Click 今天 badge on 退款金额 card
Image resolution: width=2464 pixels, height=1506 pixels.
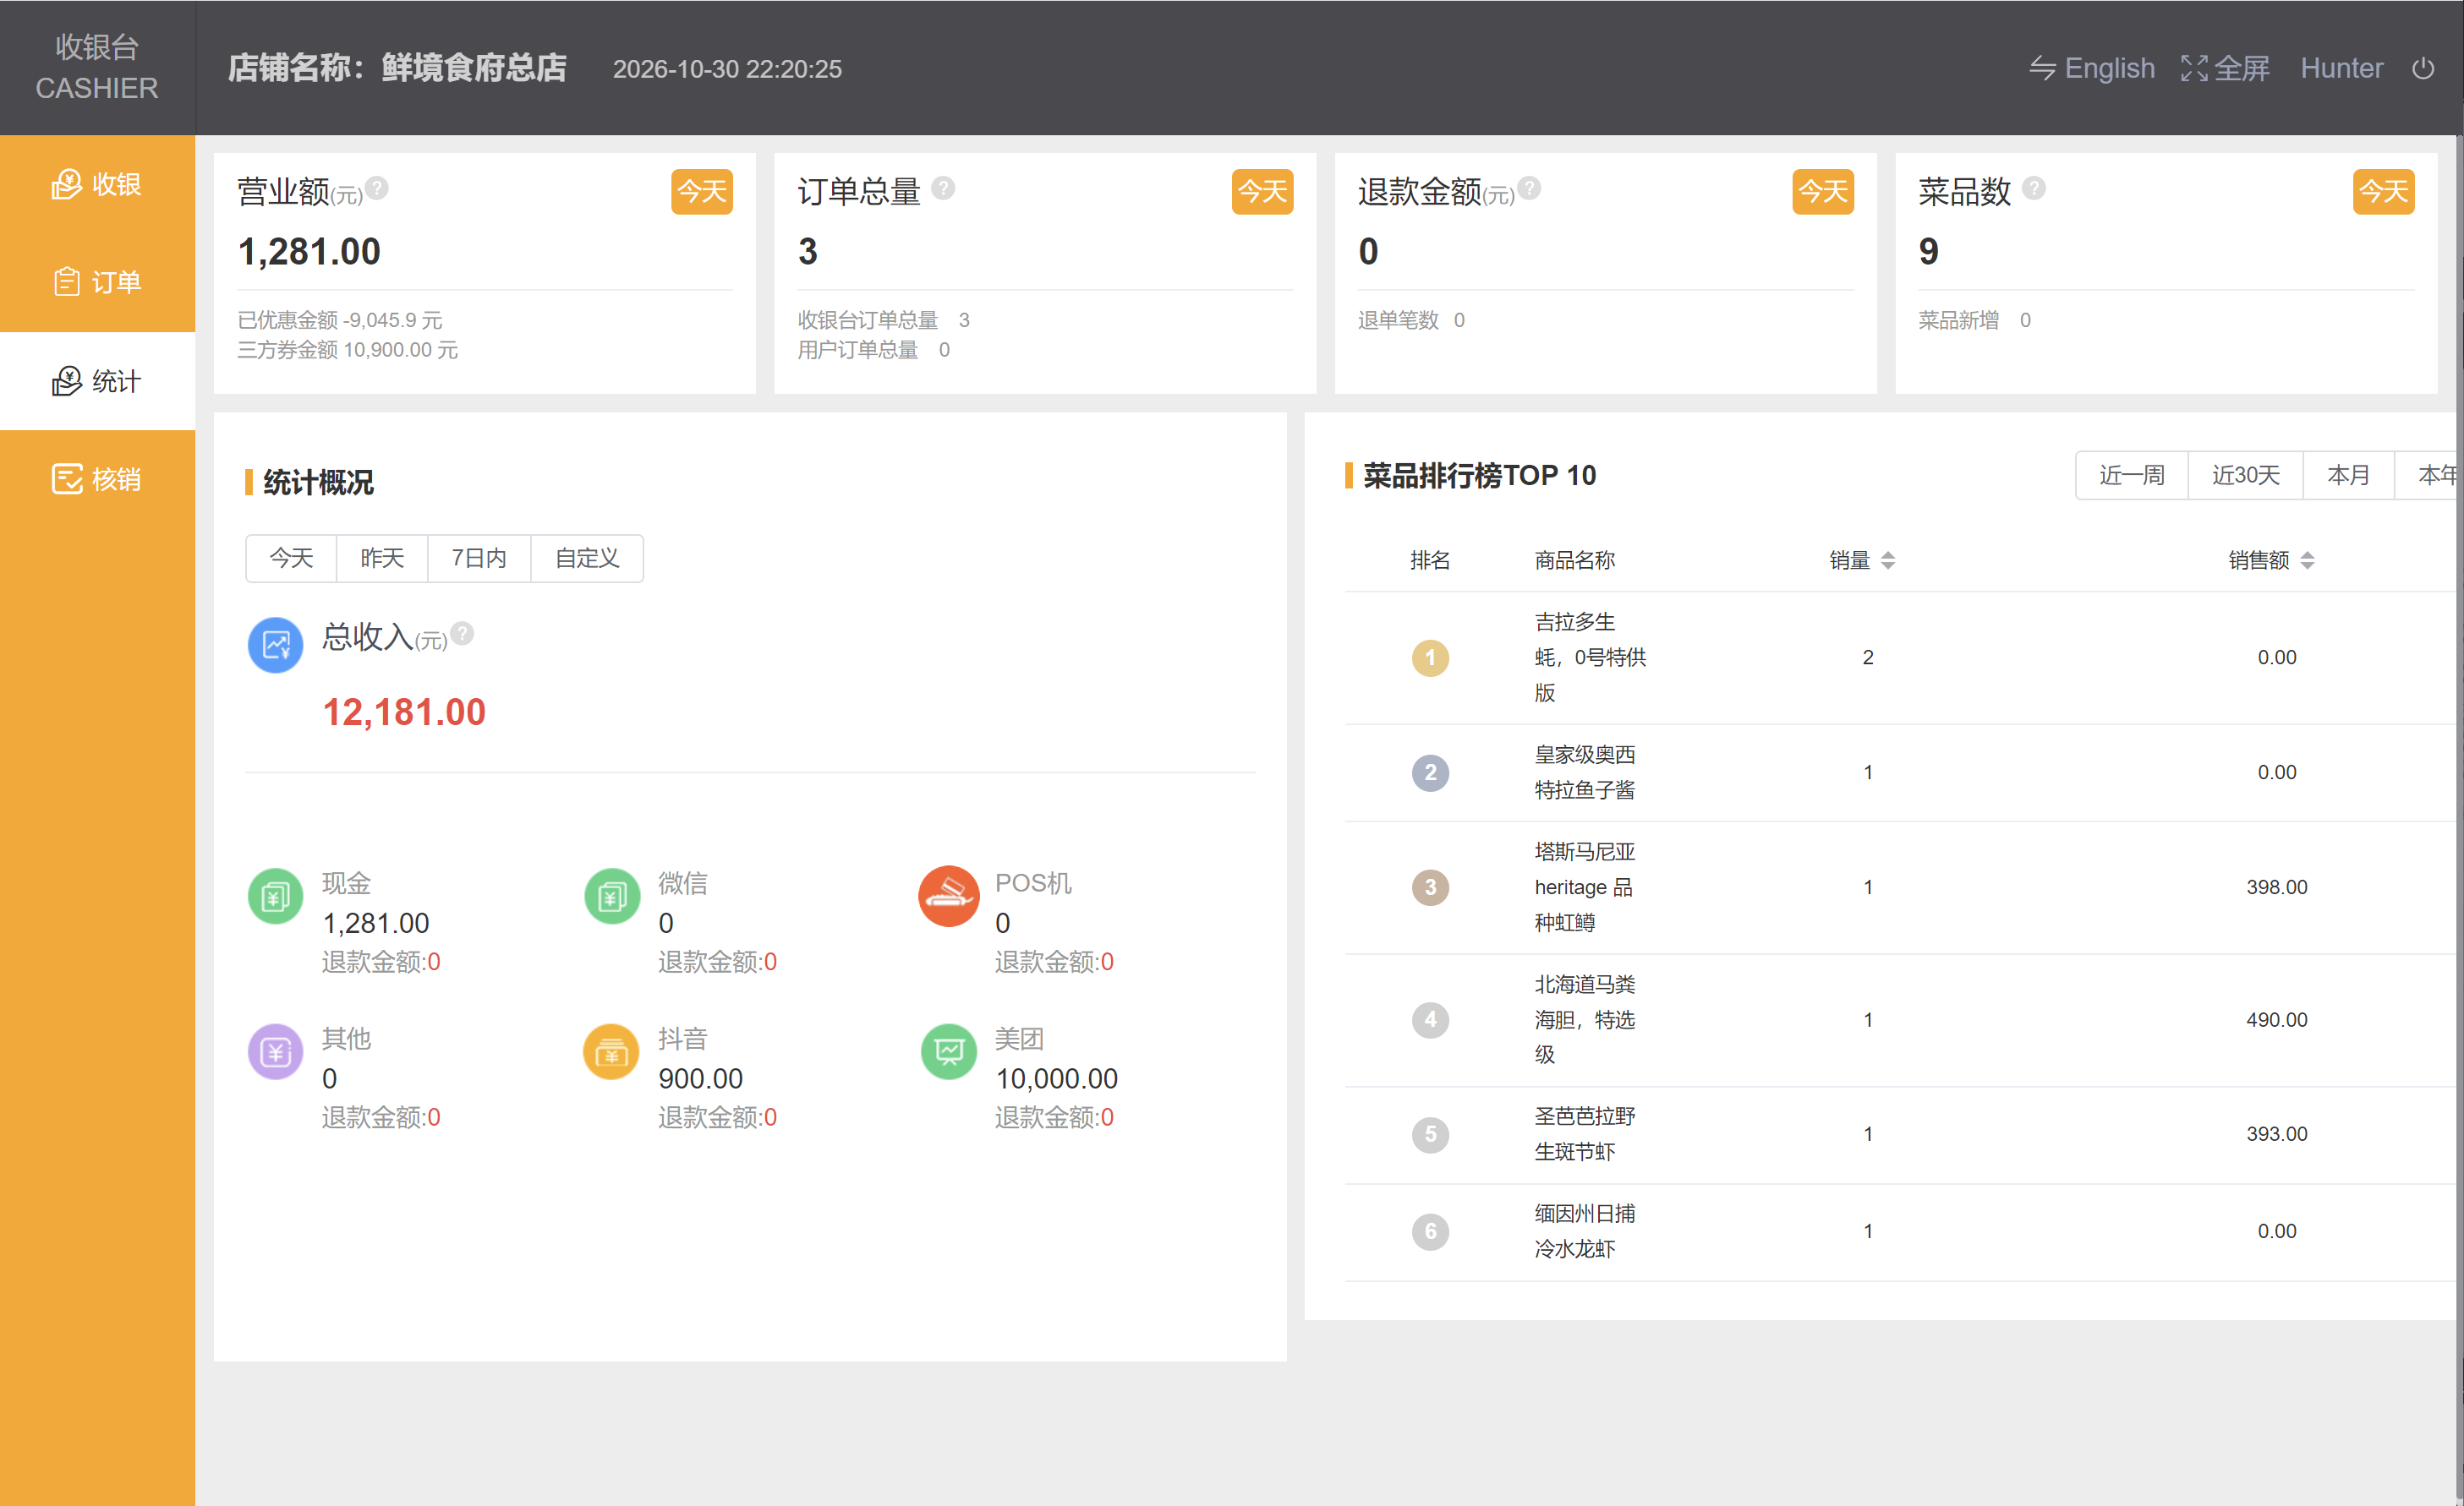pos(1823,191)
